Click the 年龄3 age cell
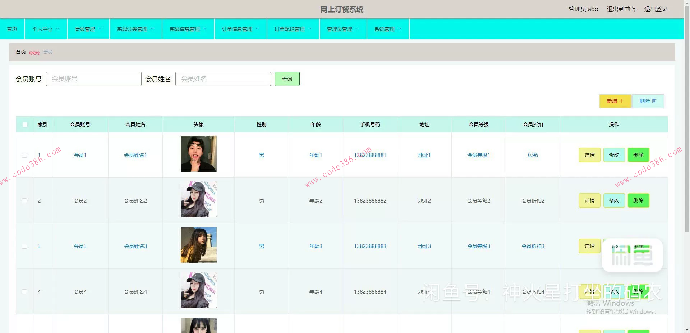The width and height of the screenshot is (690, 333). point(316,246)
